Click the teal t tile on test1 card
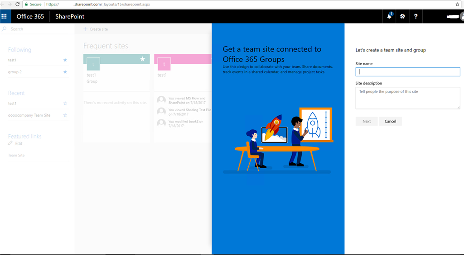 click(x=93, y=64)
